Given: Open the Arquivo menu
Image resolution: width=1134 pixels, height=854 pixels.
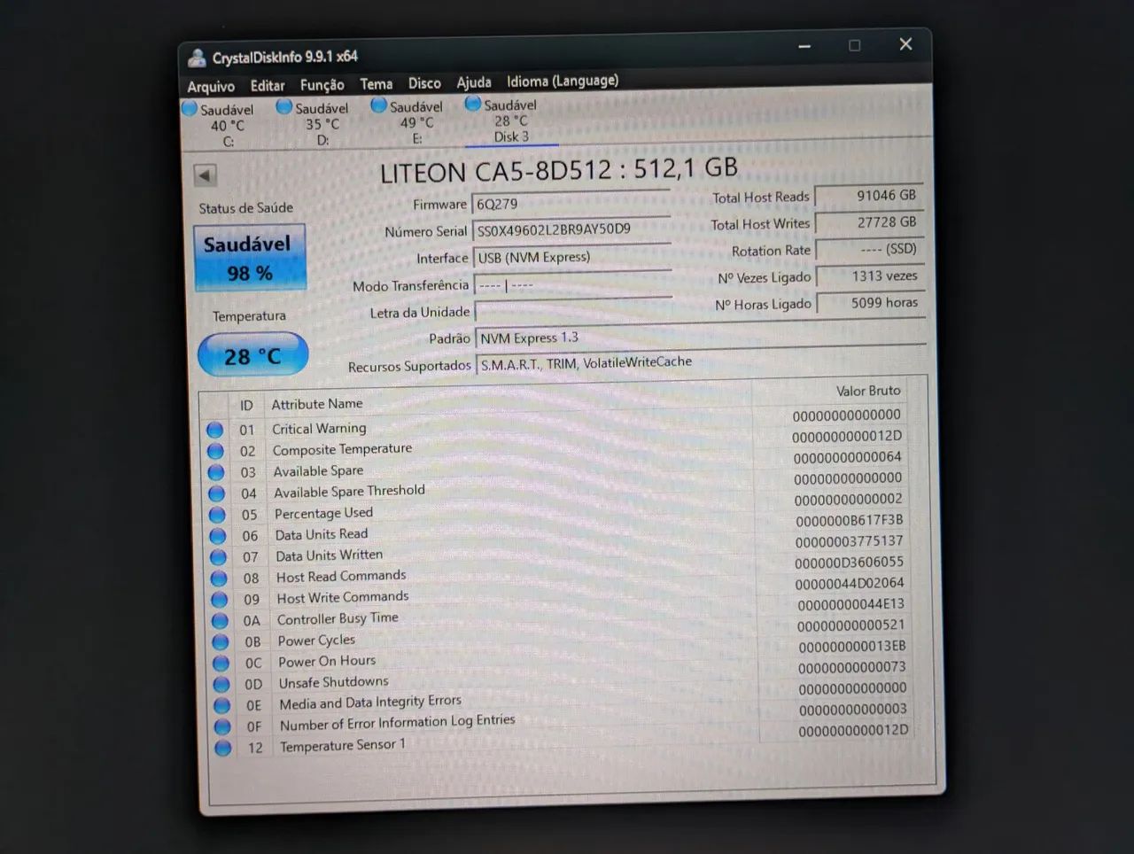Looking at the screenshot, I should [x=211, y=87].
